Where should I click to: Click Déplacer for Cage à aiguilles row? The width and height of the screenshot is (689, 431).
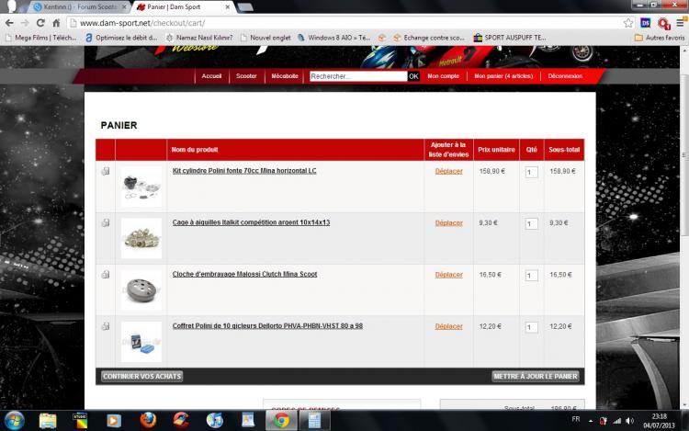click(x=448, y=223)
